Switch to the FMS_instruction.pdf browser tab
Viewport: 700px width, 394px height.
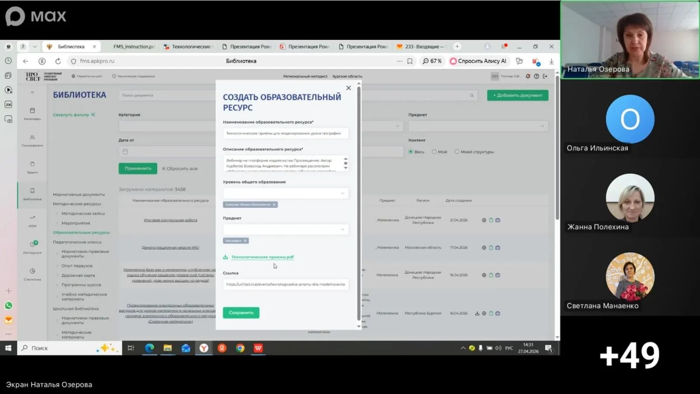click(x=133, y=46)
